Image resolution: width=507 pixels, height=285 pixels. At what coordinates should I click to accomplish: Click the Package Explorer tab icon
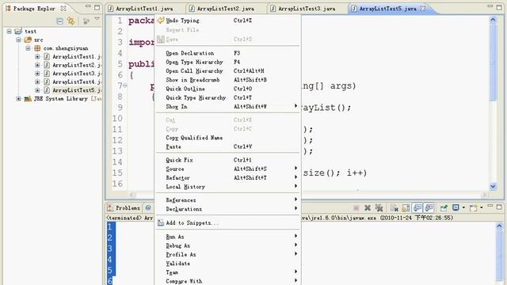click(8, 9)
